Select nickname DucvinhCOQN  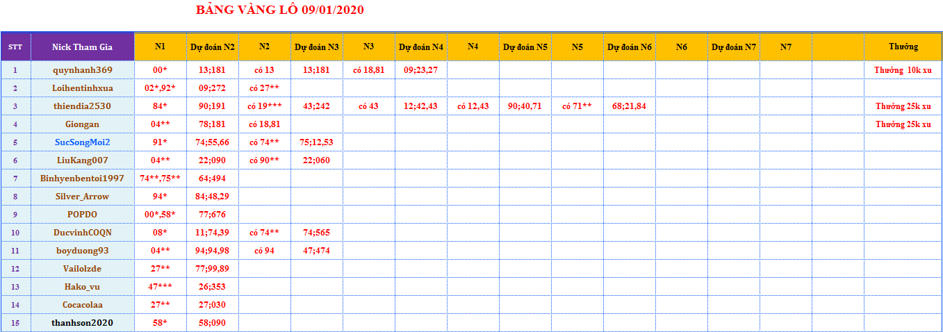click(x=83, y=232)
